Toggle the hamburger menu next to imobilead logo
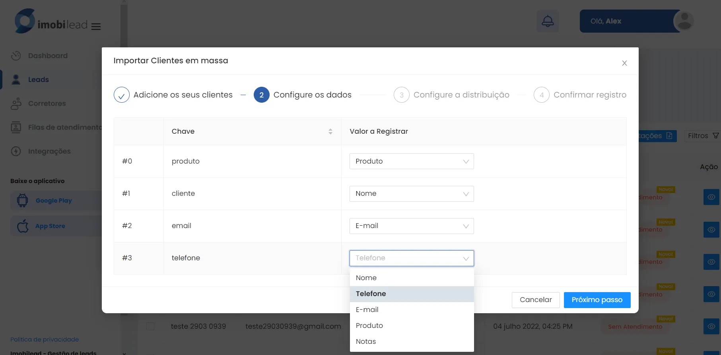 click(96, 27)
